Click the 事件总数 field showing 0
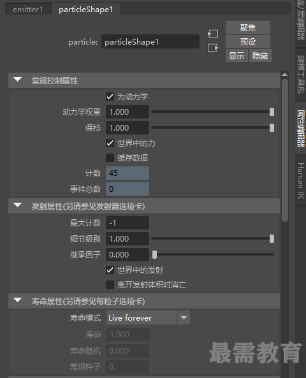Image resolution: width=306 pixels, height=378 pixels. [127, 189]
